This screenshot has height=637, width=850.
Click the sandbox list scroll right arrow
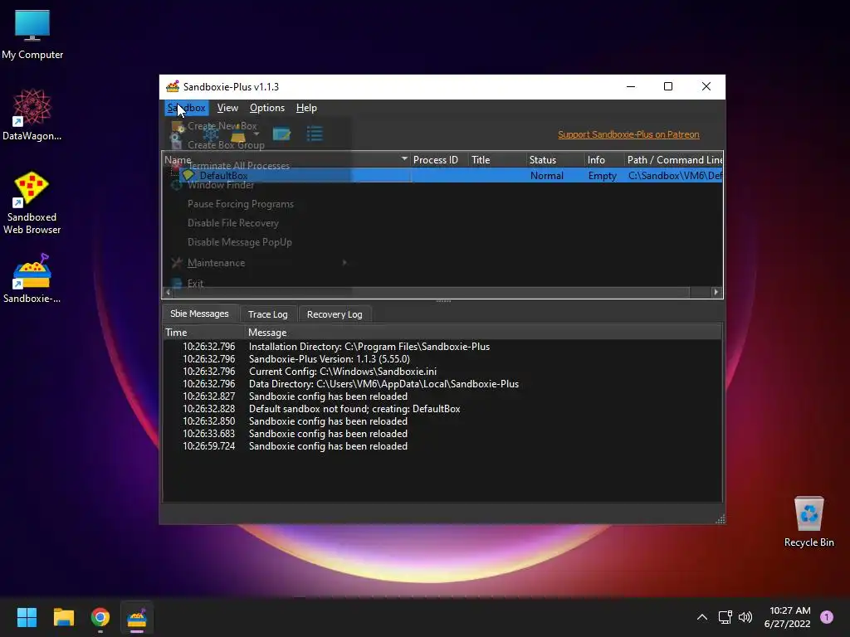click(716, 292)
